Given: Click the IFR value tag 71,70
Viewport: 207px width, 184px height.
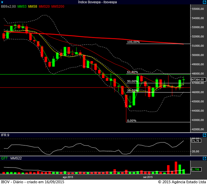Looking at the screenshot, I should pos(196,141).
